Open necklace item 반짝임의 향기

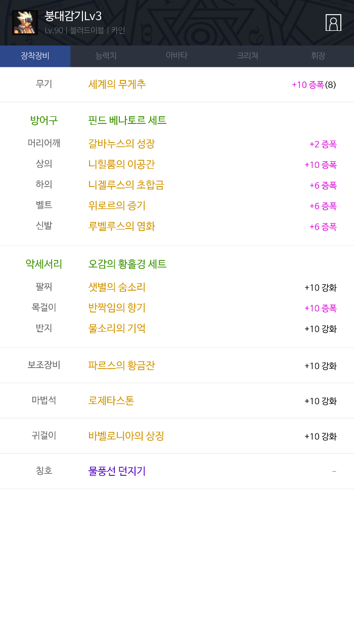point(117,308)
